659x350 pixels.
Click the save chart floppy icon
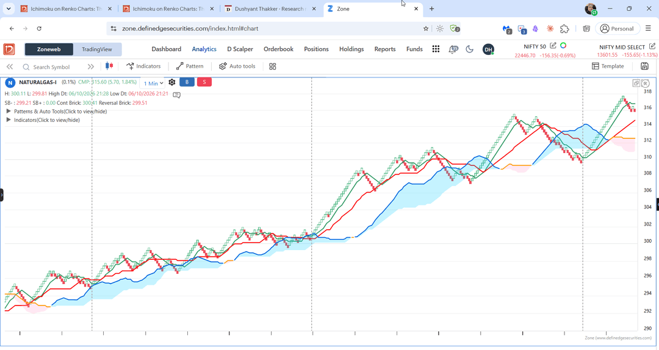(x=644, y=66)
